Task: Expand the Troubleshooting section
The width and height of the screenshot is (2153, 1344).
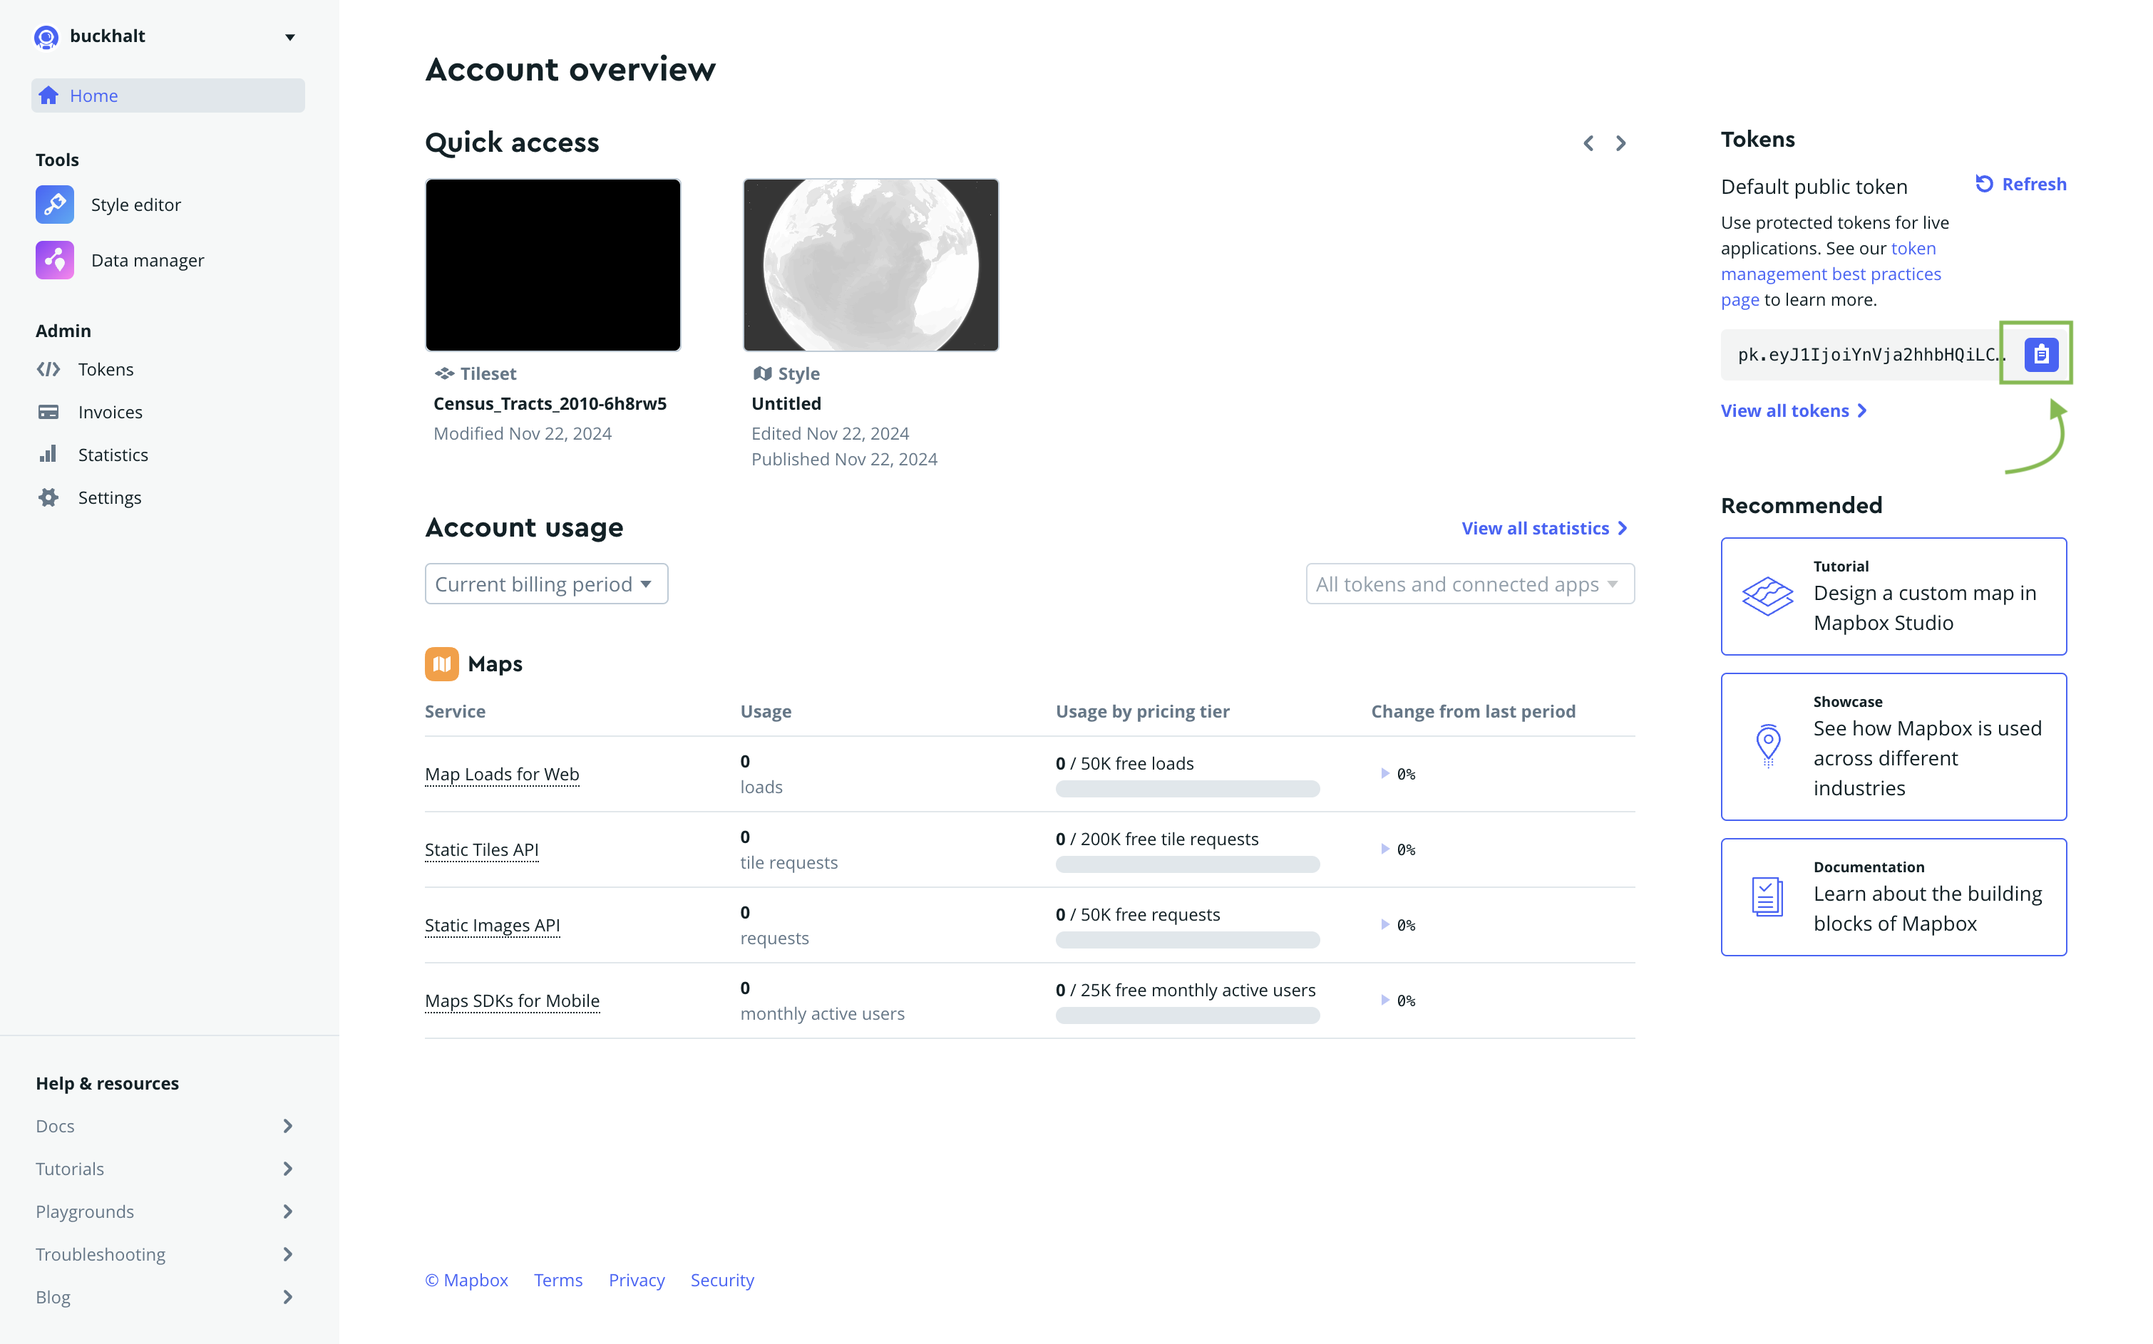Action: pos(101,1253)
